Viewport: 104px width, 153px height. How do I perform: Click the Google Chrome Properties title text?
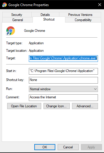pos(29,5)
